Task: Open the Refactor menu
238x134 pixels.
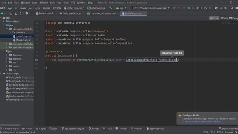Action: 44,3
